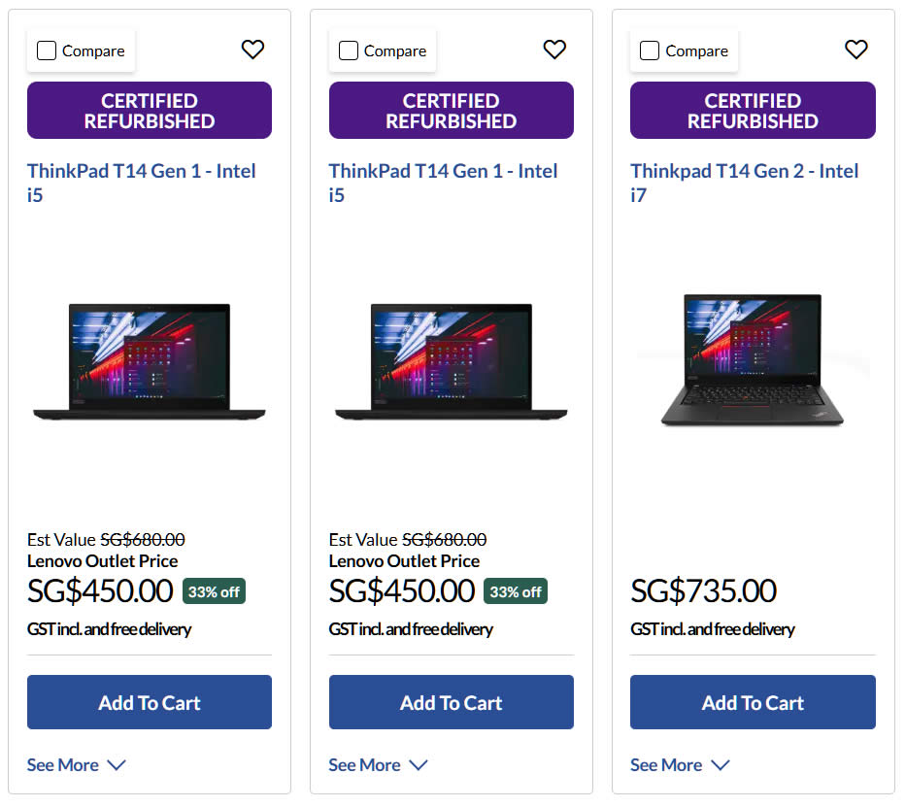Favorite the first ThinkPad T14 Gen 1 with heart
Viewport: 905px width, 807px height.
[x=252, y=50]
